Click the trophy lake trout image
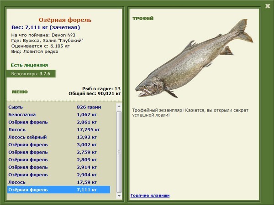Screen dimensions: 274x205 [x=194, y=58]
